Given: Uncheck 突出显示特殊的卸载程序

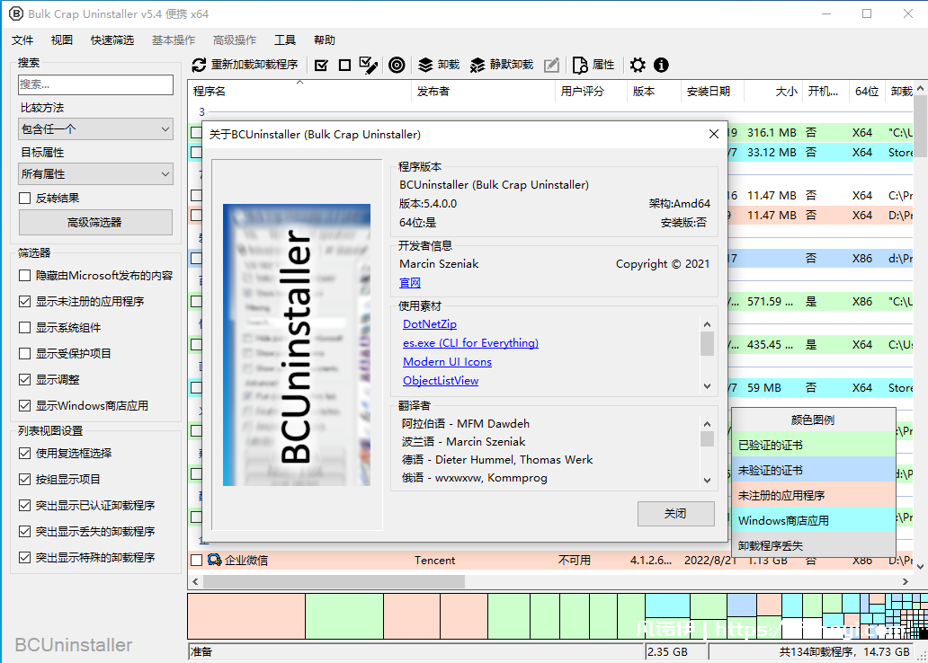Looking at the screenshot, I should point(25,557).
